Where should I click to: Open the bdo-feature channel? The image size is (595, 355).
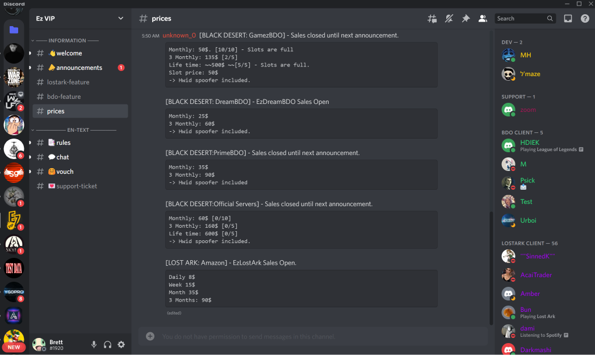point(81,97)
